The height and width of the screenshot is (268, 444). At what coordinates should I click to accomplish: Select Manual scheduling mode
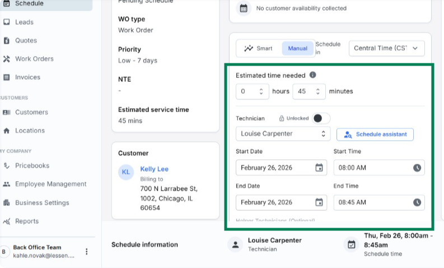coord(297,48)
